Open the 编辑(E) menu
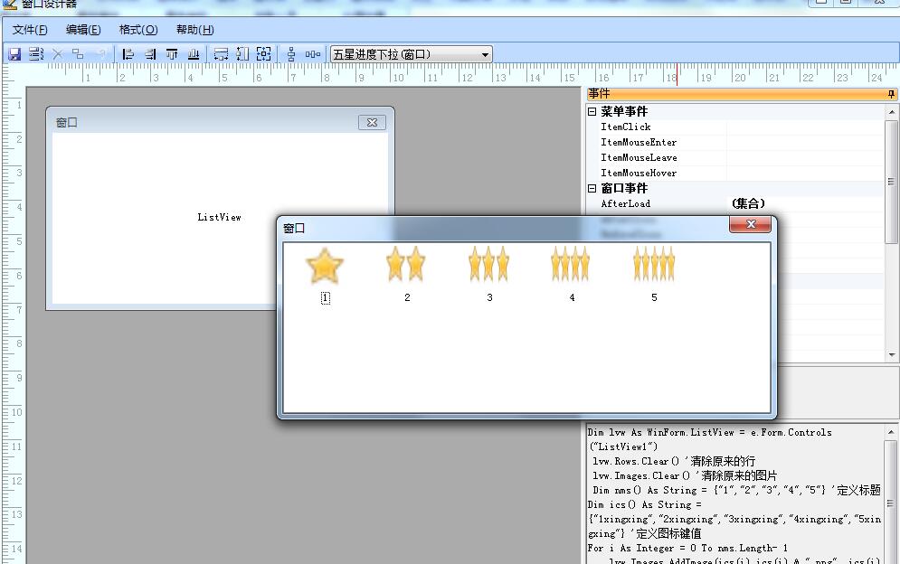 pyautogui.click(x=83, y=30)
